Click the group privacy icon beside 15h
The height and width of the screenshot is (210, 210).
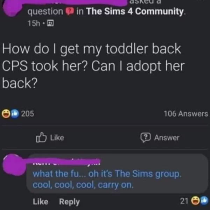tap(50, 23)
